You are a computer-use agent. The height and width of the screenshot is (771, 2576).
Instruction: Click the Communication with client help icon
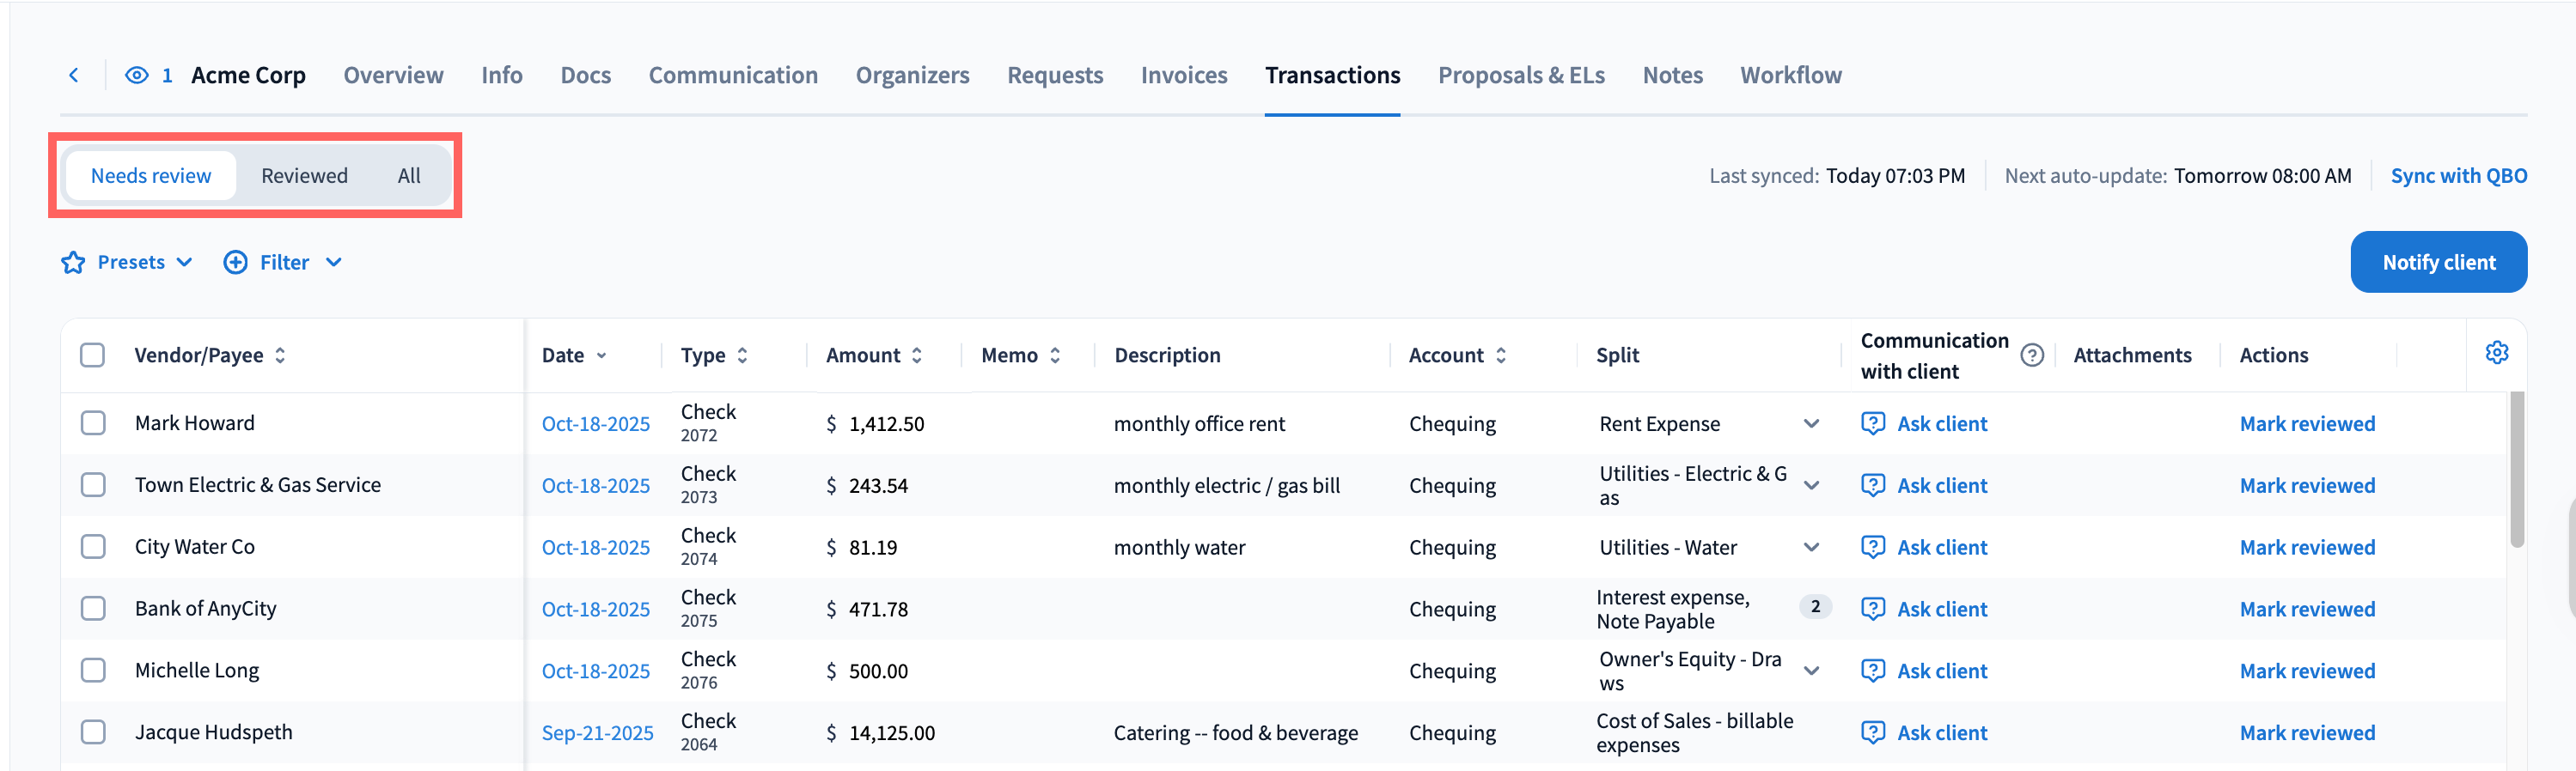pyautogui.click(x=2031, y=355)
